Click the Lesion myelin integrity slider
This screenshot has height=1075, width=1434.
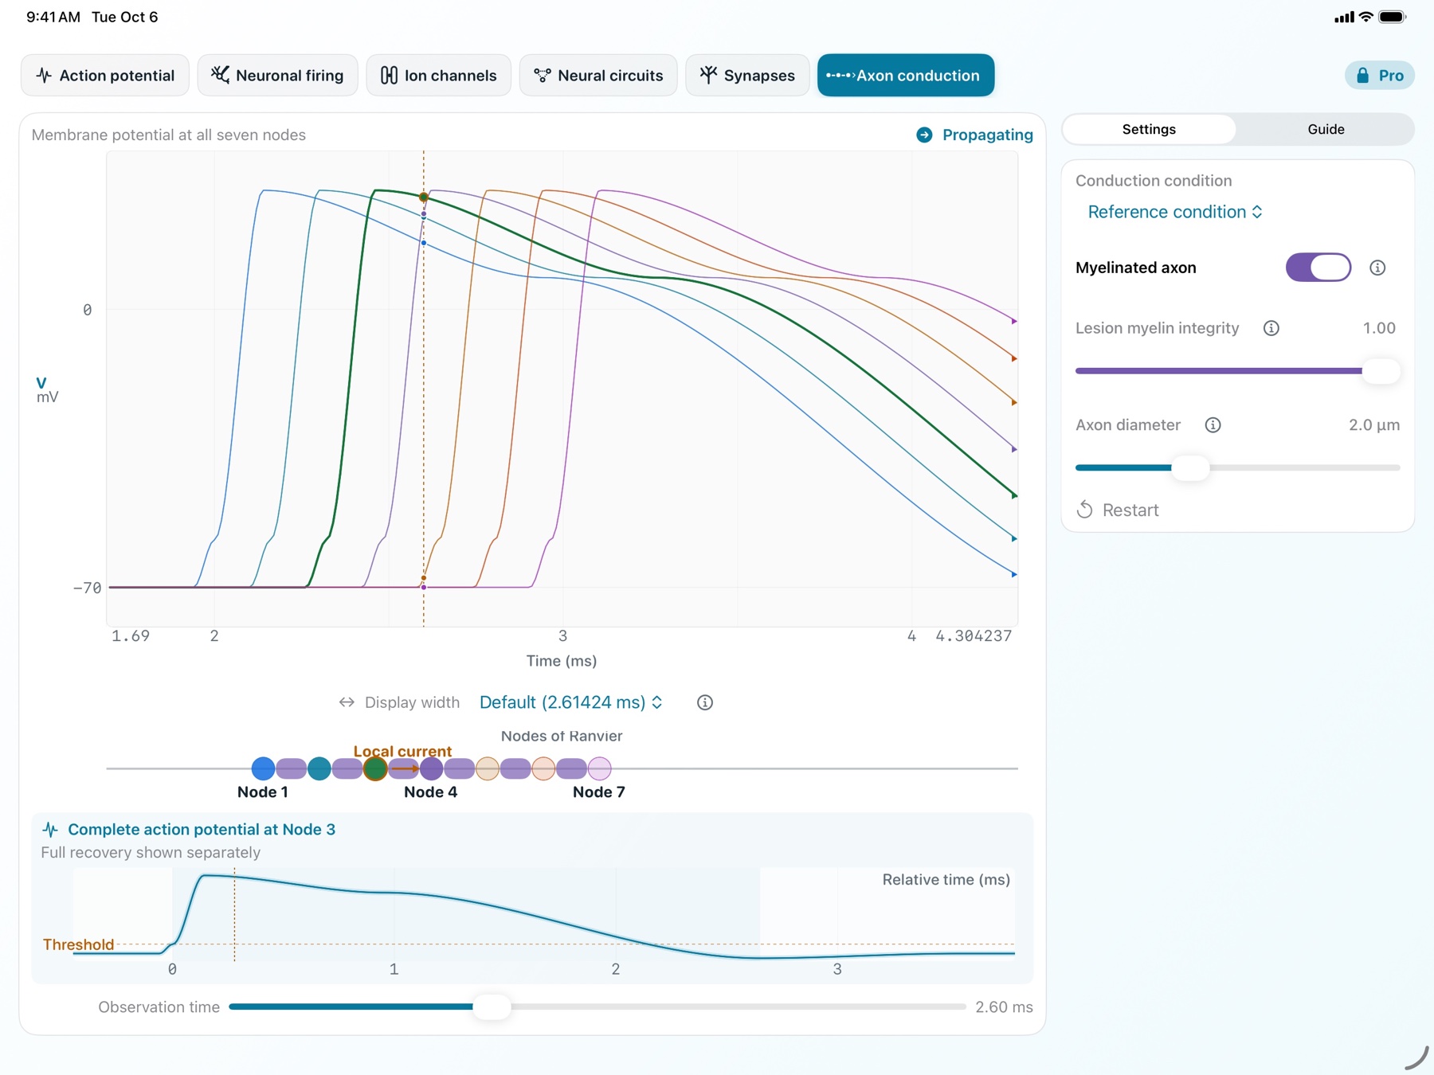coord(1237,371)
